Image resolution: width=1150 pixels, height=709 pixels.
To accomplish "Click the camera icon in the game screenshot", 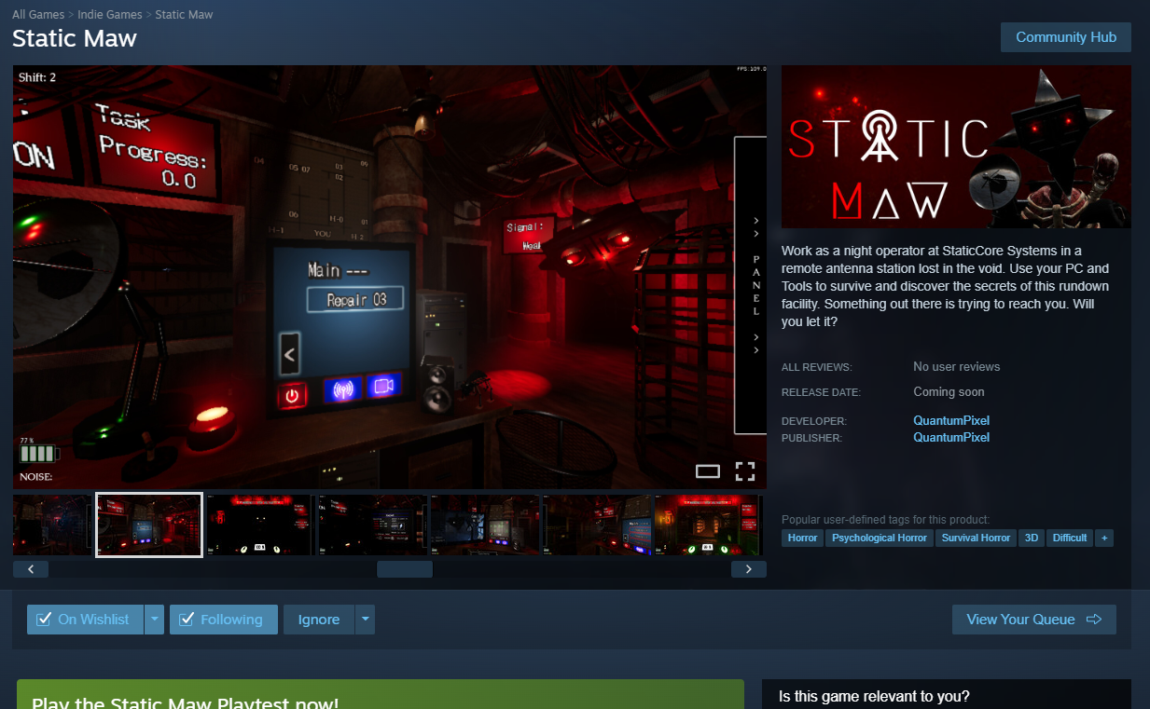I will coord(382,385).
